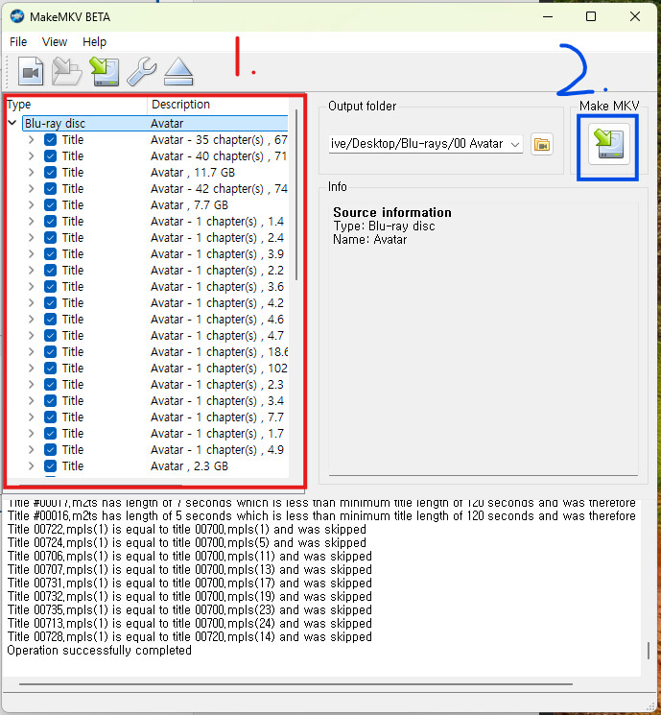Uncheck the title with 40 chapter(s)
Image resolution: width=661 pixels, height=715 pixels.
50,155
